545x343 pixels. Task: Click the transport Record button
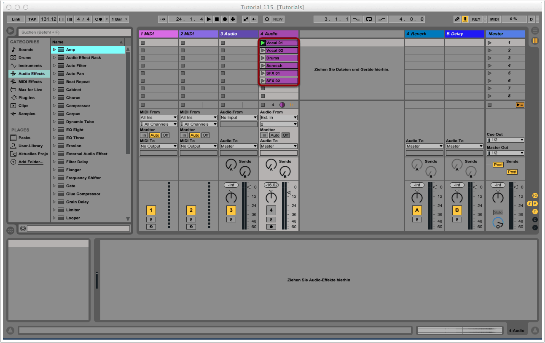[225, 19]
